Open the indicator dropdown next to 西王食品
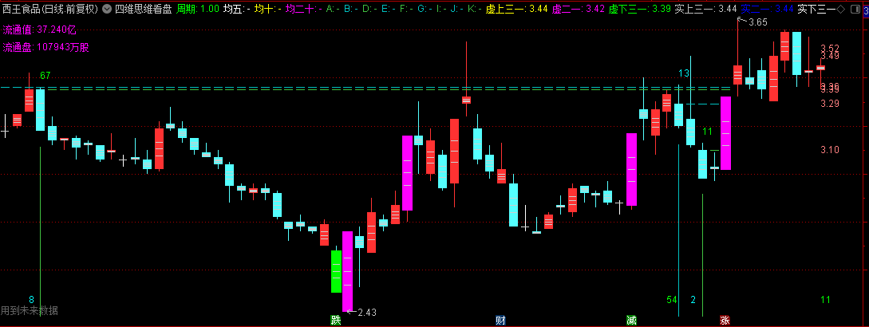The height and width of the screenshot is (327, 869). point(106,9)
